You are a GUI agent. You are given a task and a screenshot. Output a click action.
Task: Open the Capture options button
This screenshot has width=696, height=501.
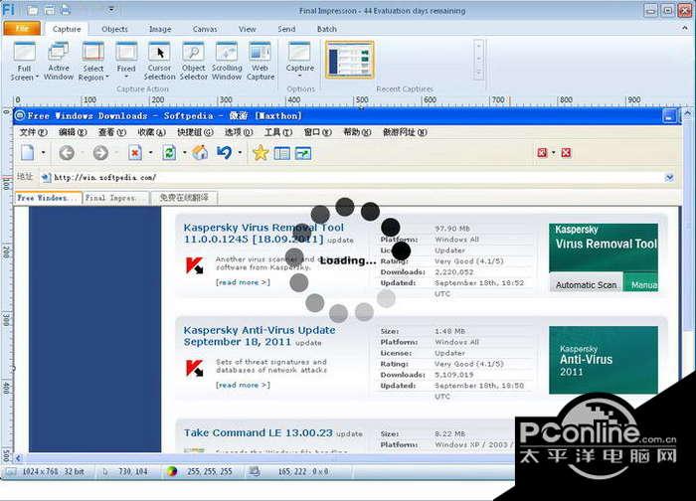pos(300,61)
